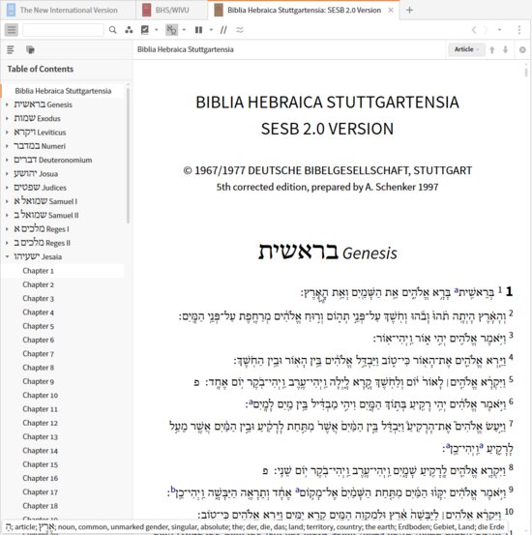The width and height of the screenshot is (532, 535).
Task: Expand the Samuel I tree node
Action: coord(7,201)
